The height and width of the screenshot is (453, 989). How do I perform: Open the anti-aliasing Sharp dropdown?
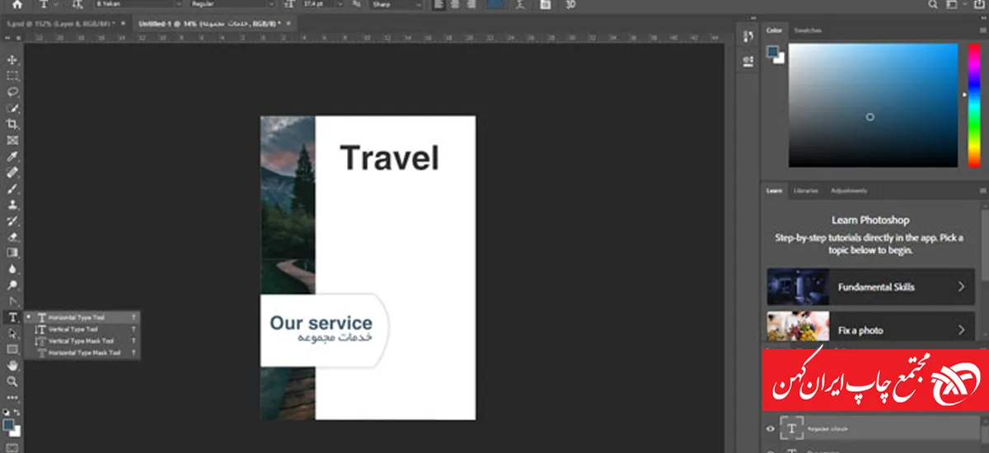pyautogui.click(x=396, y=5)
